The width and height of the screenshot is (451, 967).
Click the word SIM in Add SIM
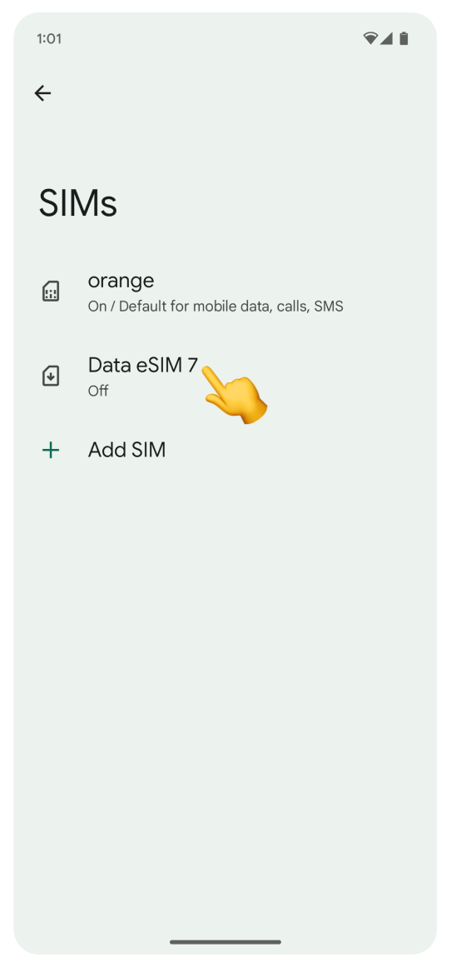click(146, 451)
